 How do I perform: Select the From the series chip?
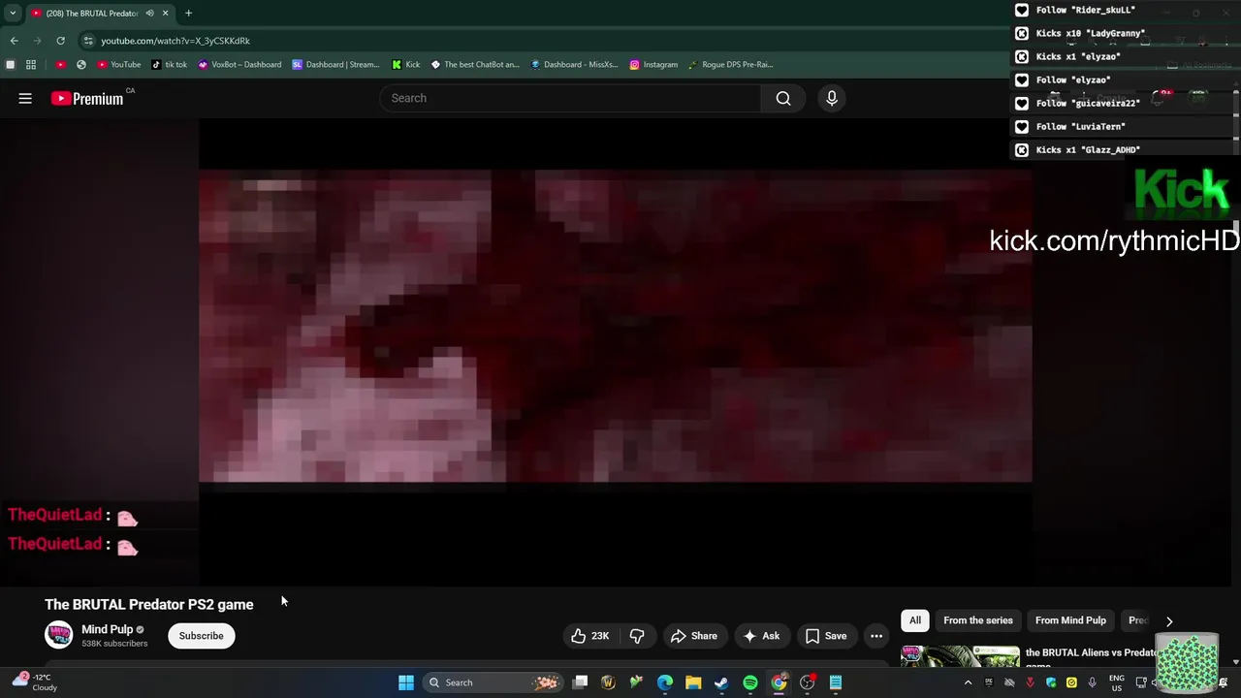tap(977, 620)
